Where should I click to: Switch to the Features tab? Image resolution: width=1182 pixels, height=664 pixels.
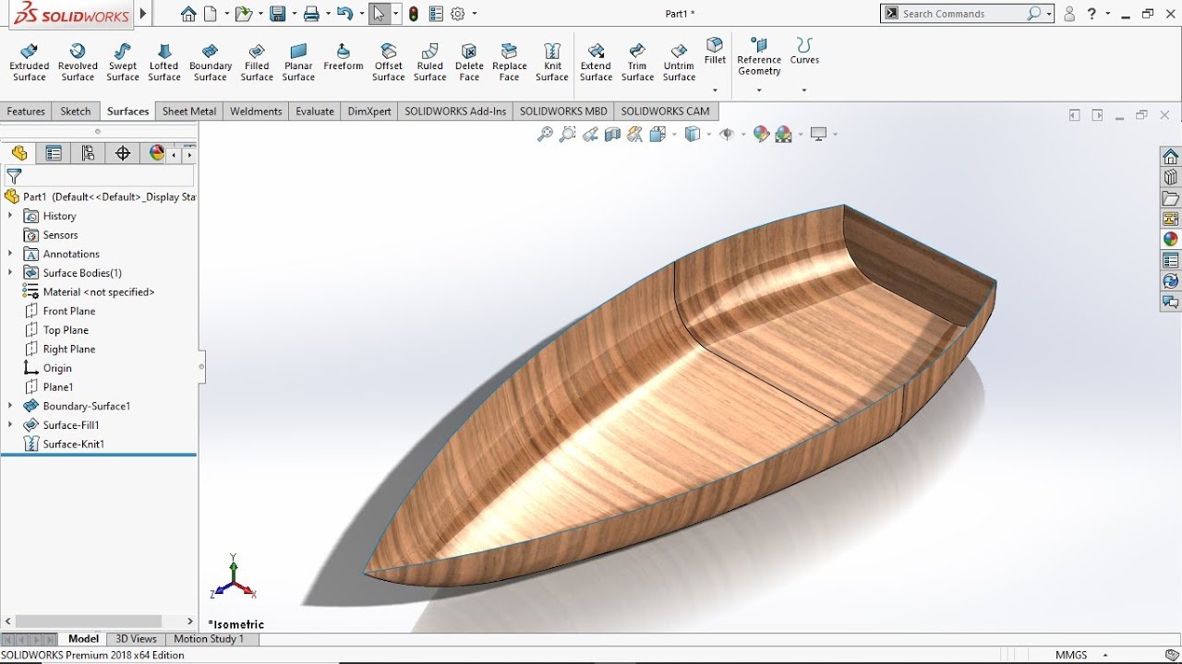(x=26, y=112)
